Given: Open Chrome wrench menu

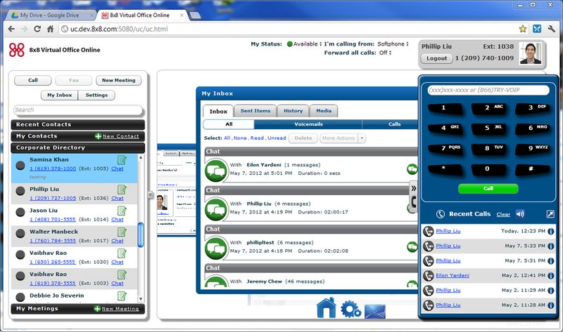Looking at the screenshot, I should [552, 29].
